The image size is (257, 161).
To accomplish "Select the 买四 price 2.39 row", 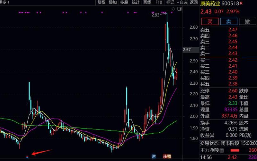I will point(228,78).
